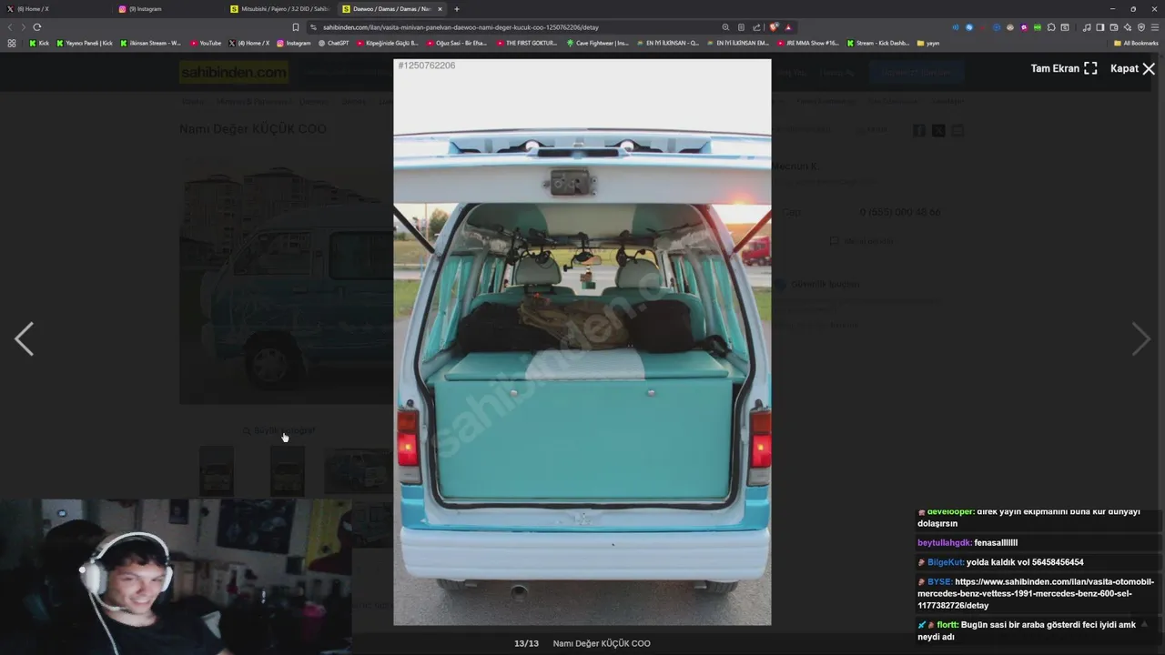Click the THE FIRST GOKTUR bookmark
This screenshot has height=655, width=1165.
pyautogui.click(x=527, y=43)
